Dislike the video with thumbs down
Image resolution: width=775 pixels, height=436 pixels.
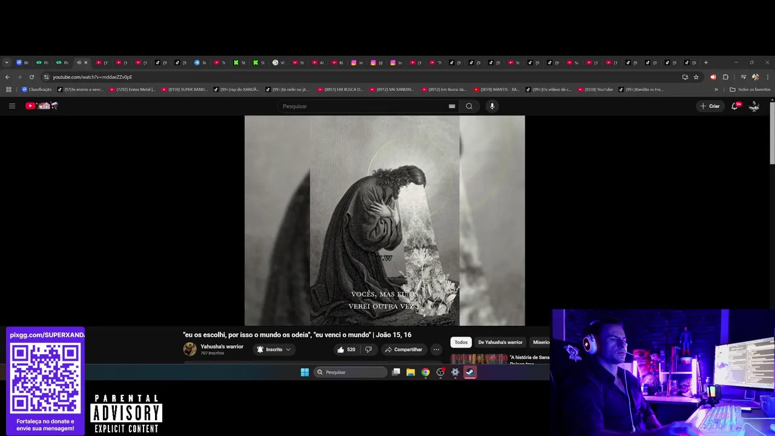coord(368,349)
